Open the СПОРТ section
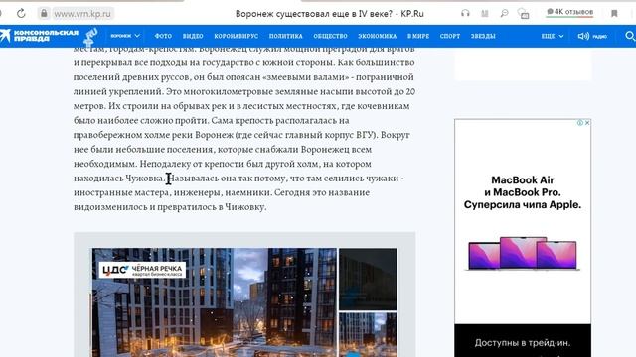 tap(450, 36)
